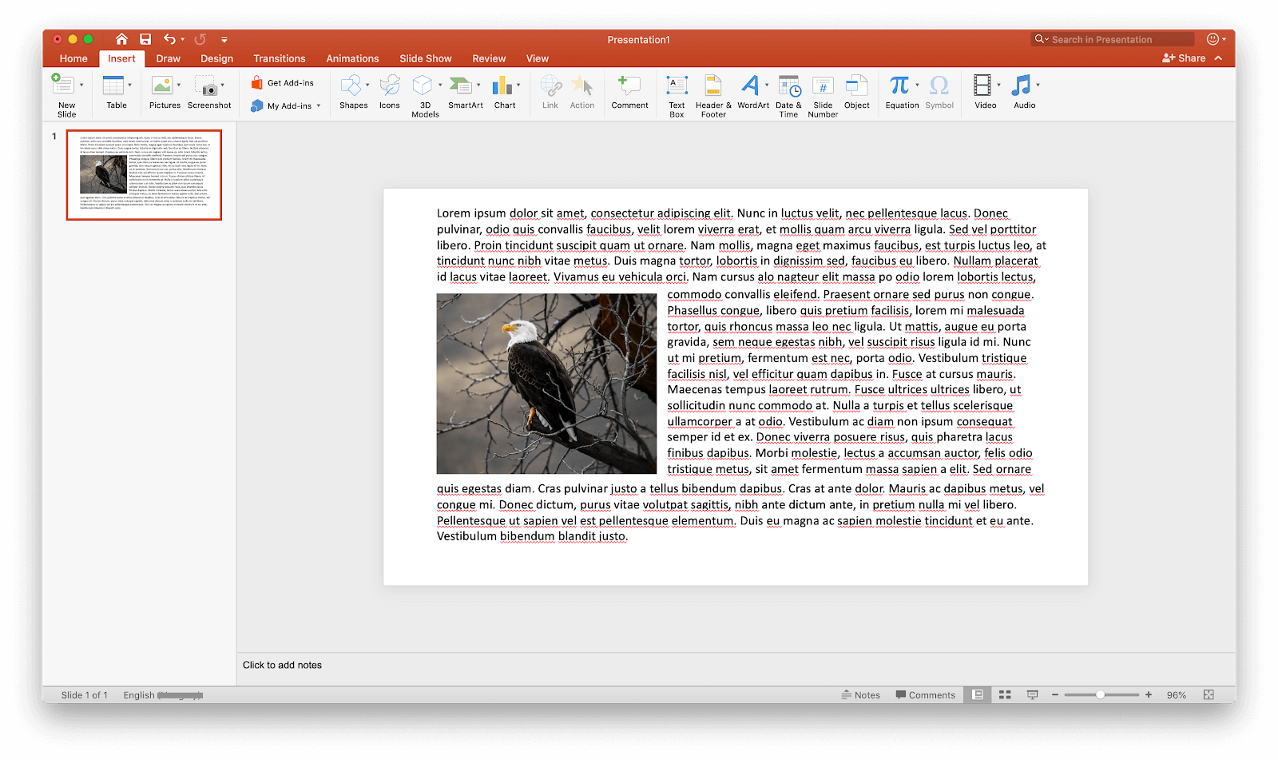Expand the Equation dropdown arrow

917,85
